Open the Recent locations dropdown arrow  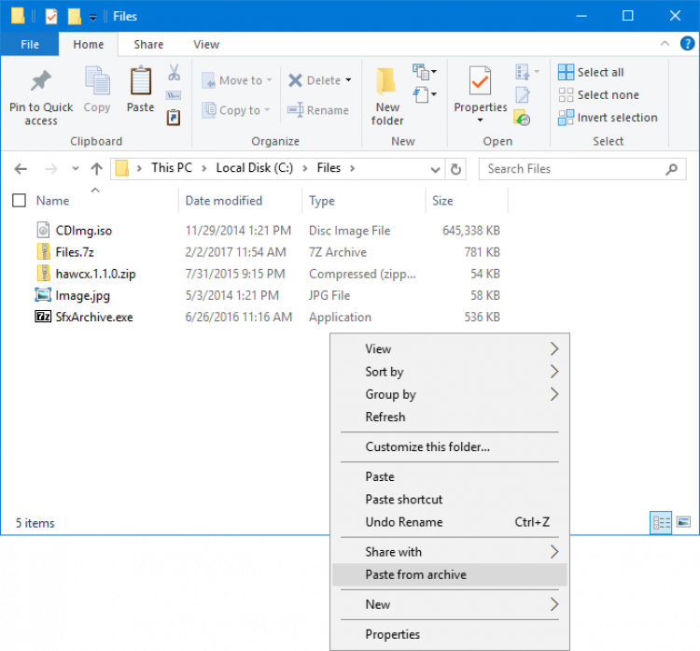coord(75,168)
